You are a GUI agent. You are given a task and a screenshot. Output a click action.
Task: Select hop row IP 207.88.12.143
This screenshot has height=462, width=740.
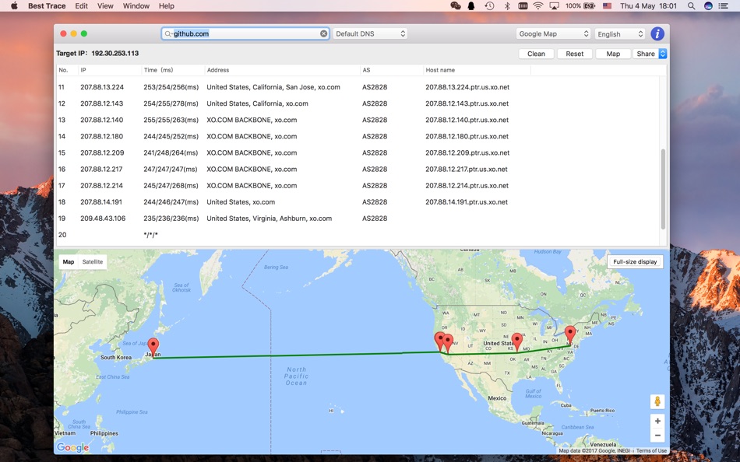point(101,103)
